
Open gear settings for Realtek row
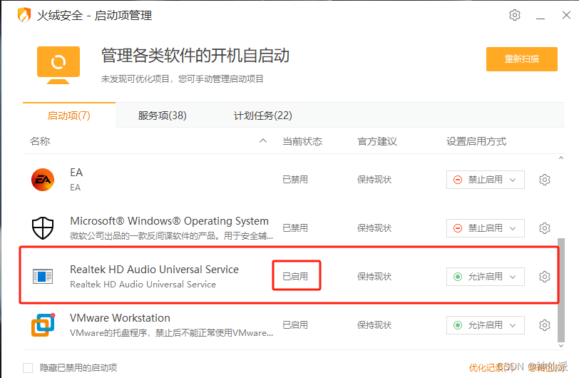pos(544,277)
